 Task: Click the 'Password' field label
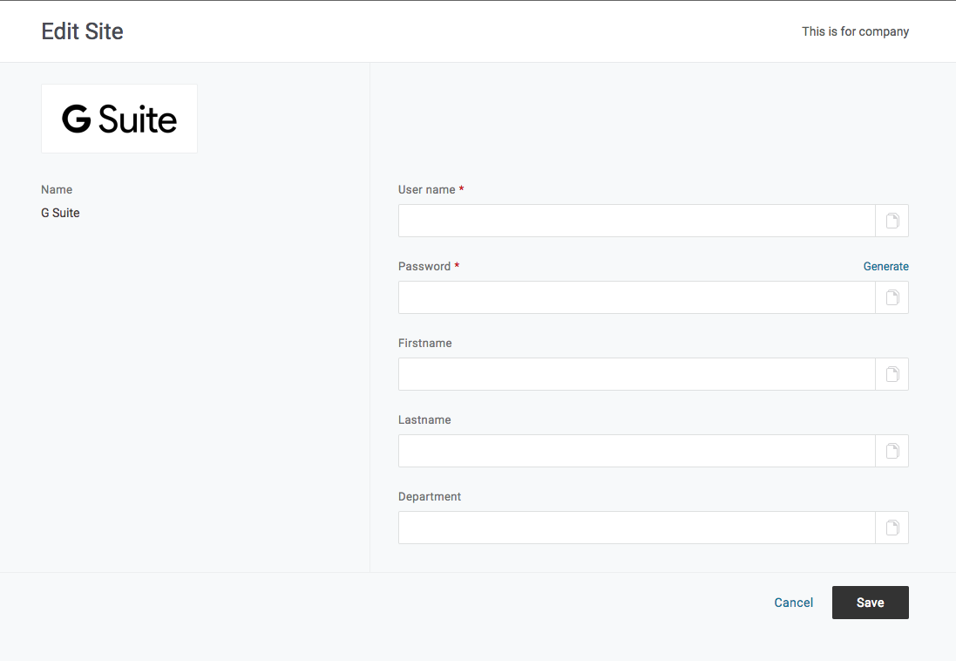pyautogui.click(x=424, y=266)
